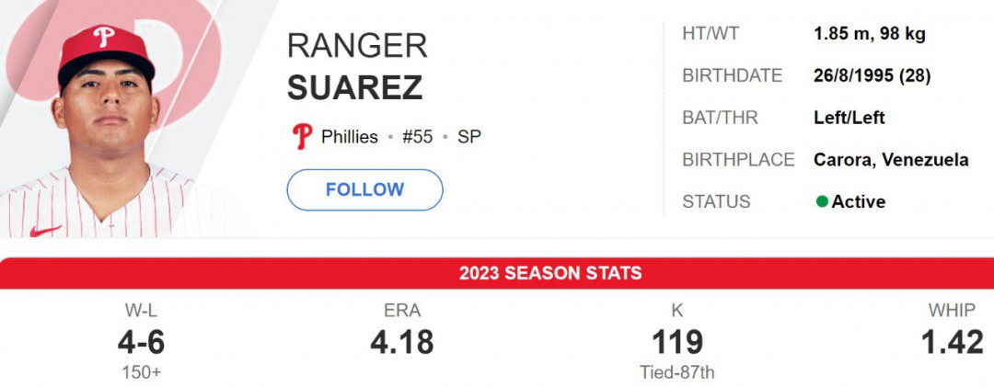Click the 150+ ranking under W-L

click(x=141, y=372)
